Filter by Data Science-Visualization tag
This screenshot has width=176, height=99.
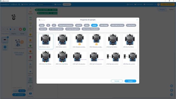[91, 29]
